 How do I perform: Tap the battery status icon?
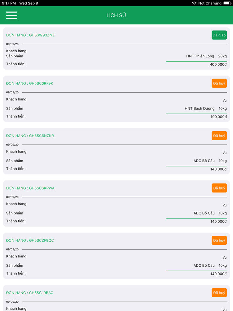point(227,3)
